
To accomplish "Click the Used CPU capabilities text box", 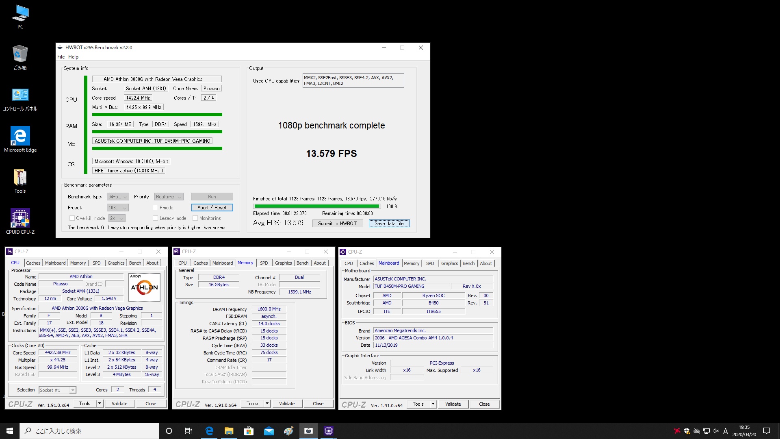I will point(353,80).
